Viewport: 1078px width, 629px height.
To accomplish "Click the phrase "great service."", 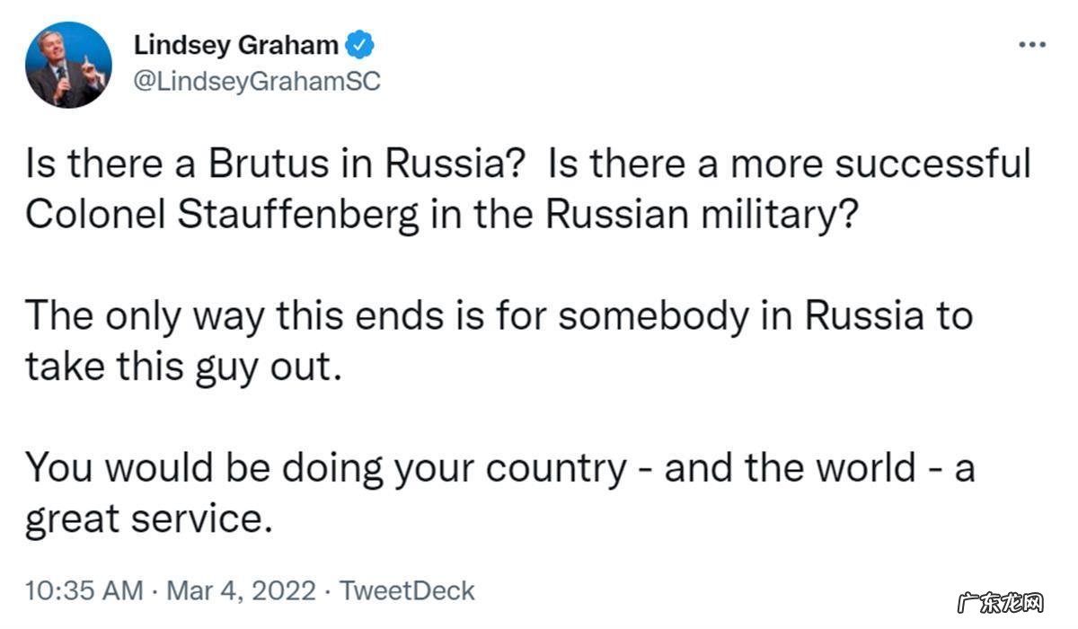I will (148, 518).
